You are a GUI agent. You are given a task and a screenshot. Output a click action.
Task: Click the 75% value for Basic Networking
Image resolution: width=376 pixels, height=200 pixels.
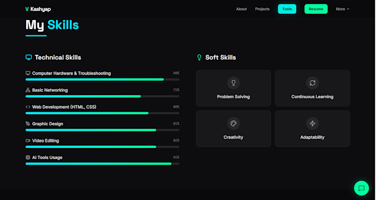(x=176, y=90)
